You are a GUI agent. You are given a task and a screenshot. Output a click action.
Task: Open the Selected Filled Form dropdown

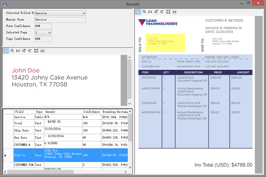click(84, 13)
